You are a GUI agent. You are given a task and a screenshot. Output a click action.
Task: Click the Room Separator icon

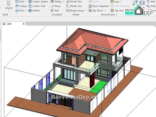point(90,6)
